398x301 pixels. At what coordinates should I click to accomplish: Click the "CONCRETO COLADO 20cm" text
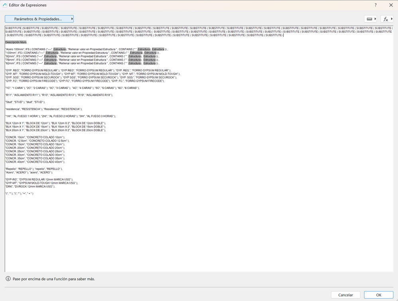click(x=45, y=148)
